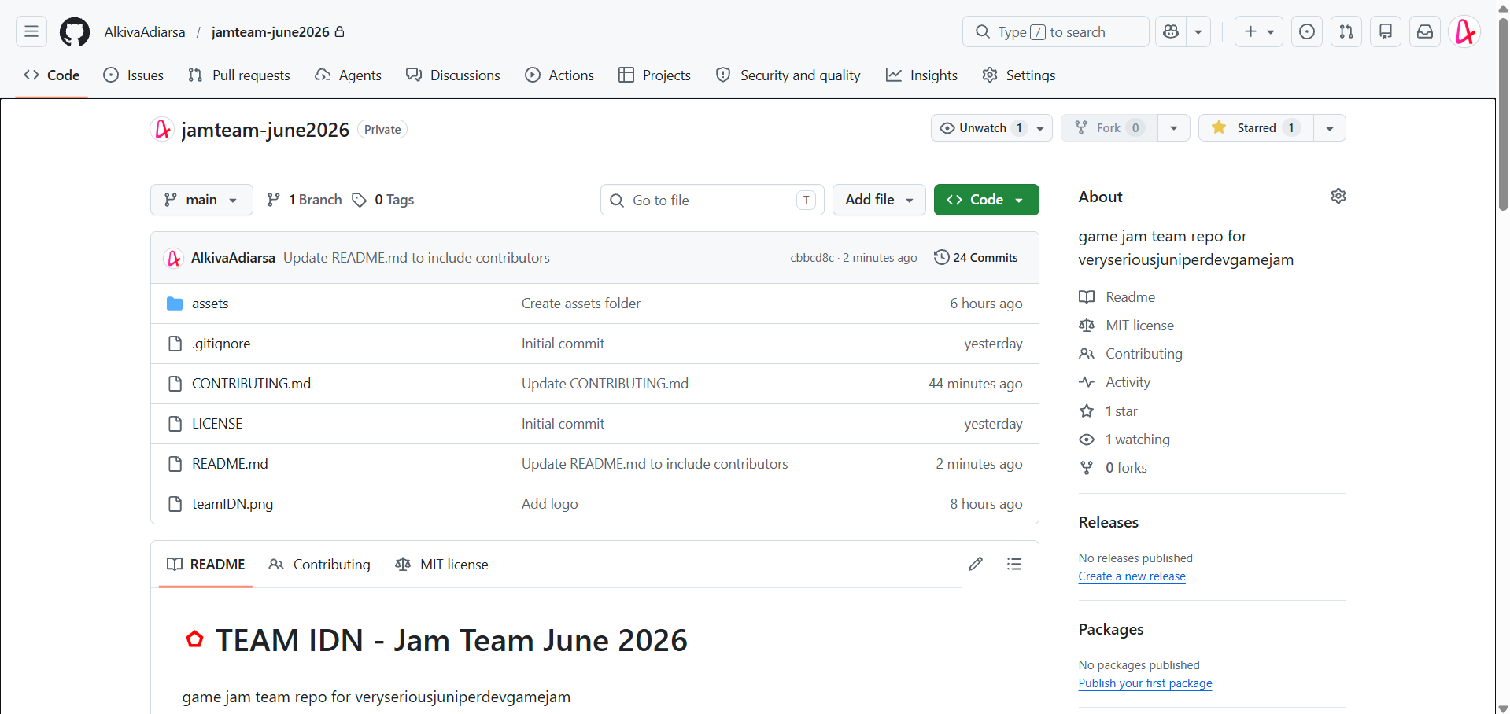Viewport: 1510px width, 714px height.
Task: Open Readme link in About sidebar
Action: [x=1130, y=297]
